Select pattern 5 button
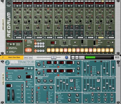Screen dimensions: 121x104 36,46
